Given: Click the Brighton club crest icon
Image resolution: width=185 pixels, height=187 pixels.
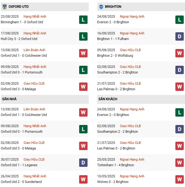Looking at the screenshot, I should click(x=101, y=7).
